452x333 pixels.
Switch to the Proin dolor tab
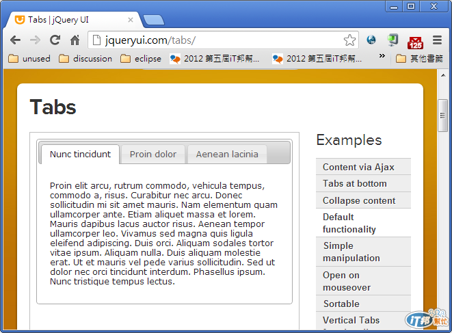point(153,155)
